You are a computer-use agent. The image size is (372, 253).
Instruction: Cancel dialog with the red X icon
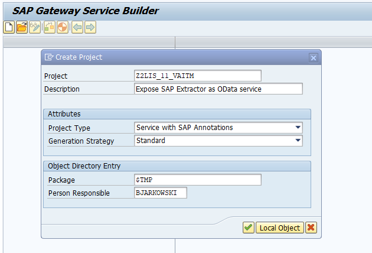[311, 228]
